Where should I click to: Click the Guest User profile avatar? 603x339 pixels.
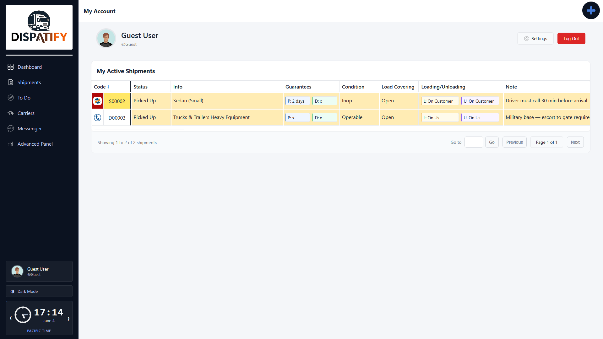[x=106, y=38]
